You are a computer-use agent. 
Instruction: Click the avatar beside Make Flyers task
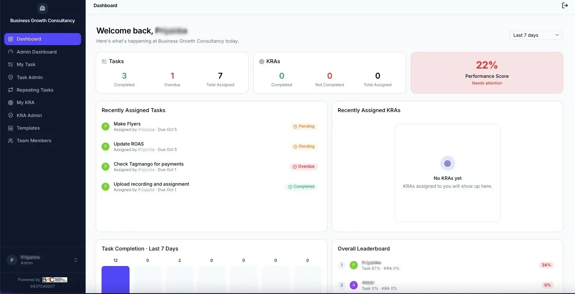click(105, 126)
